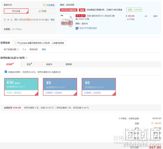The width and height of the screenshot is (163, 149).
Task: Click 金额抵用 ¥38.00 amount
Action: click(17, 108)
